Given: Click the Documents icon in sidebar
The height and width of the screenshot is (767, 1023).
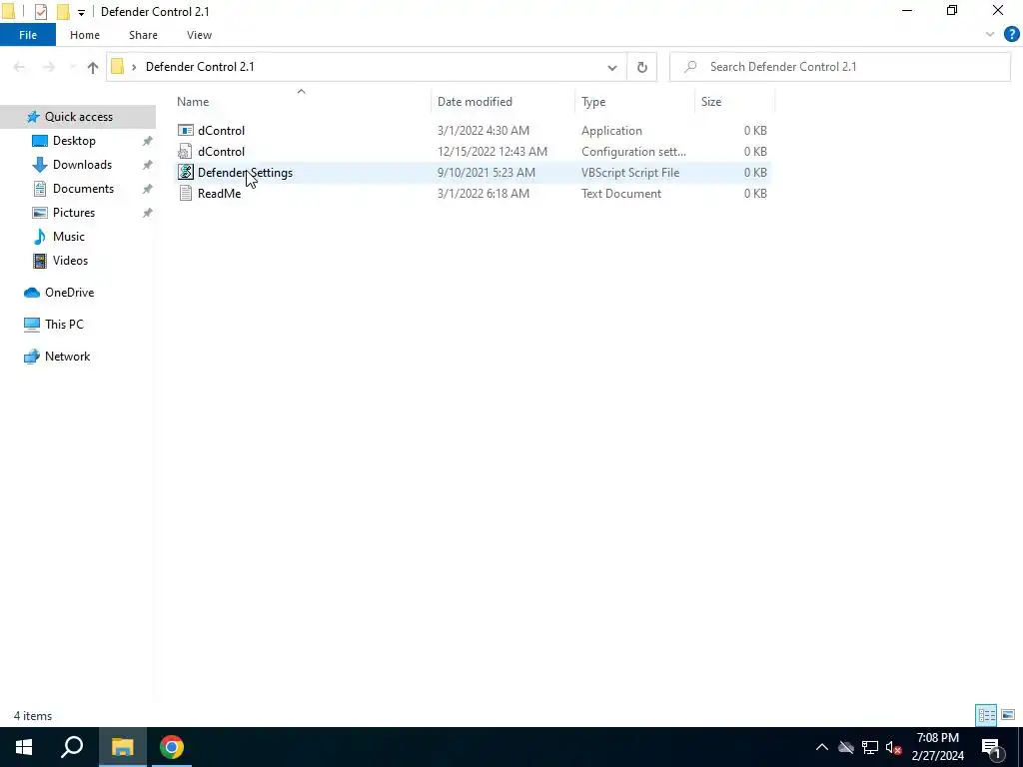Looking at the screenshot, I should pyautogui.click(x=40, y=189).
